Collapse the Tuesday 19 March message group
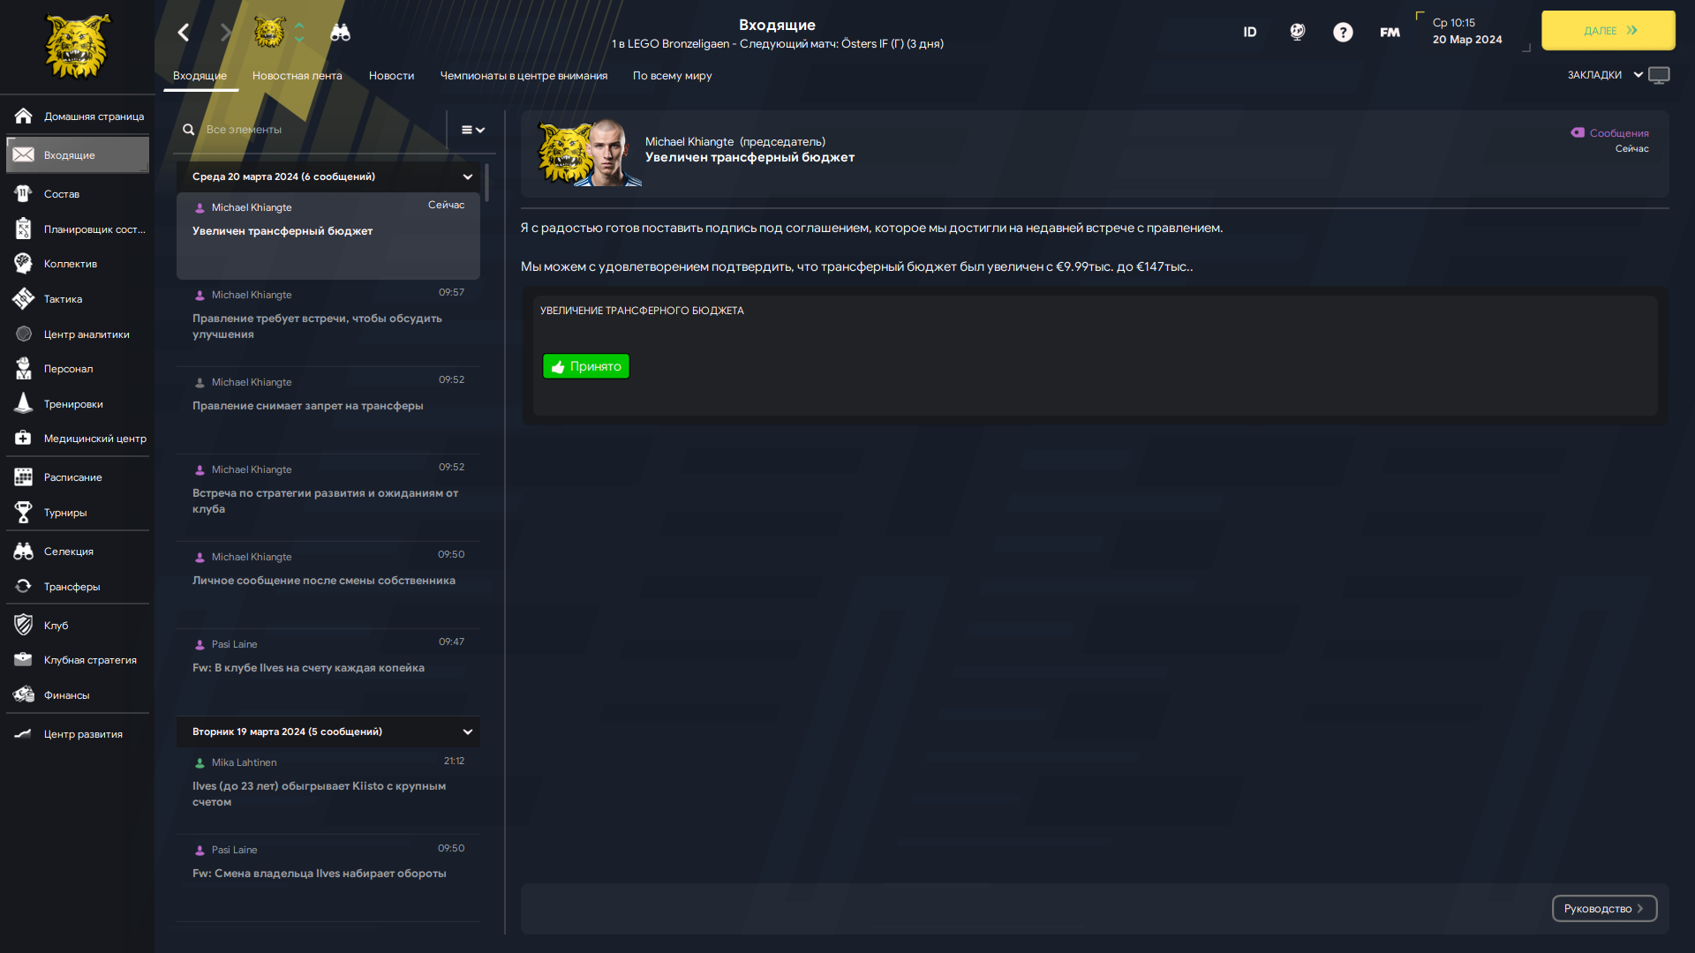Viewport: 1695px width, 953px height. click(x=468, y=732)
